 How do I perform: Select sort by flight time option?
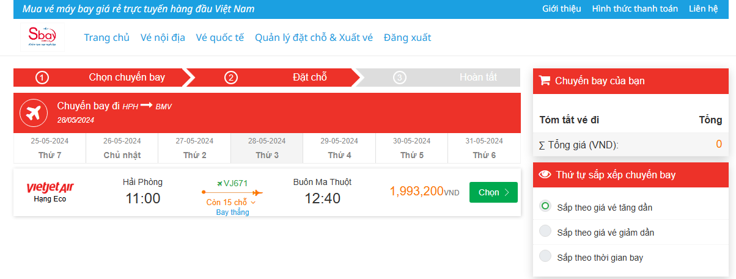click(545, 256)
